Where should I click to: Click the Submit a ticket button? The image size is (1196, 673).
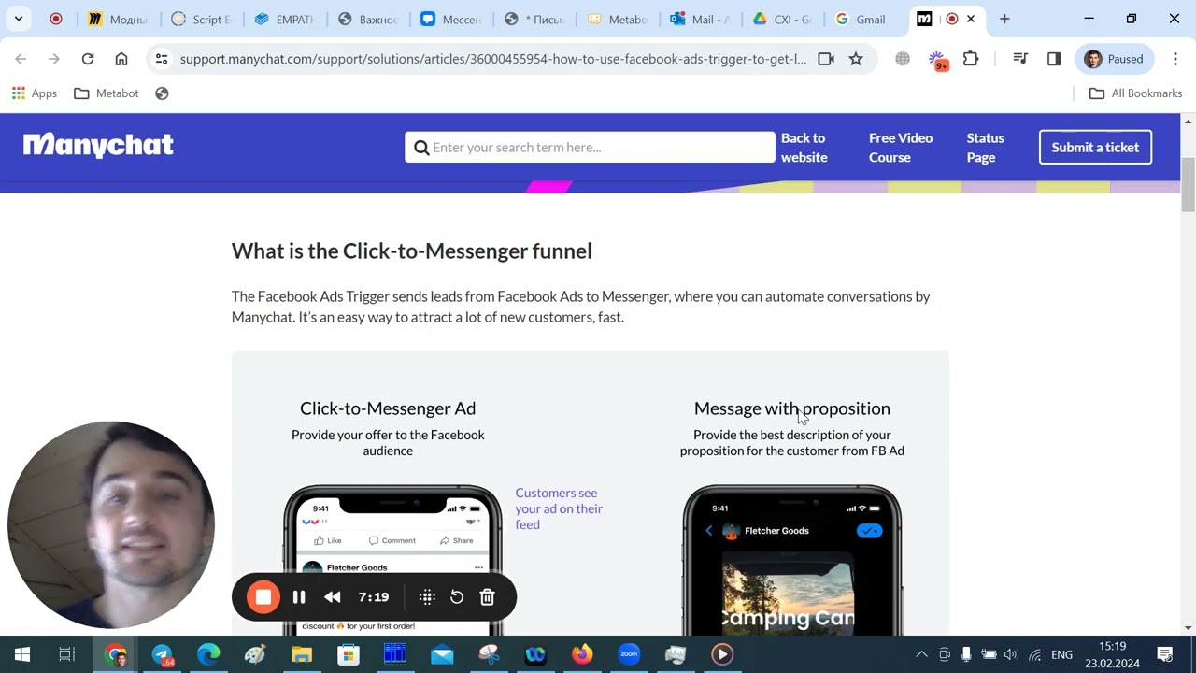pos(1095,147)
